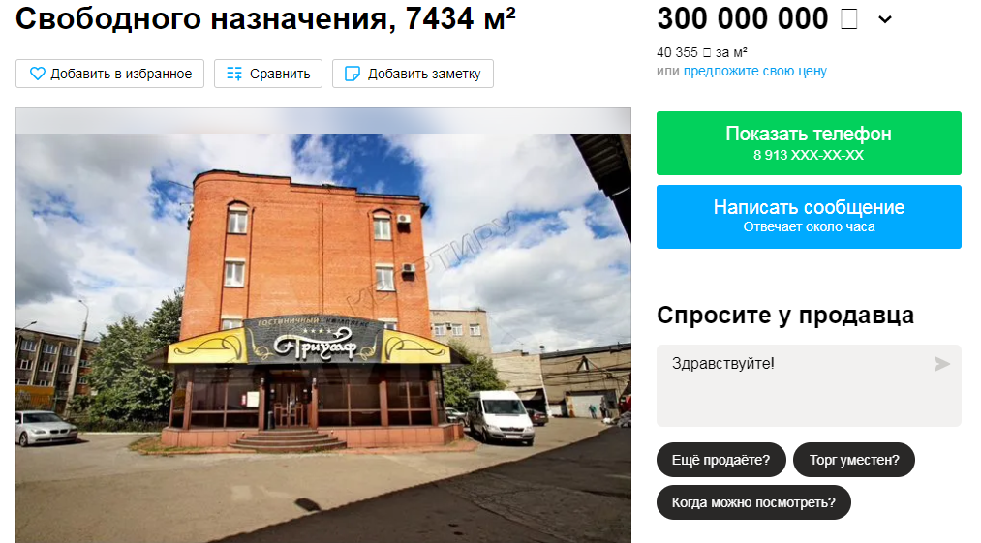Click the heart icon for favorites

(38, 74)
